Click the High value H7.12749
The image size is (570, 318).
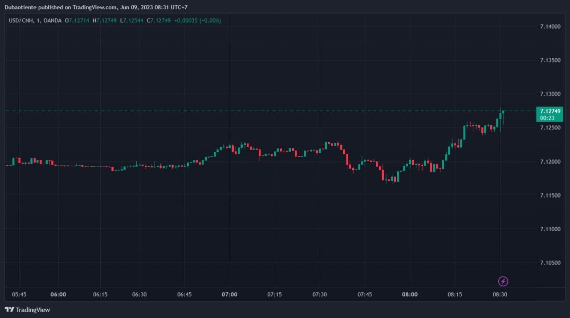[x=105, y=20]
